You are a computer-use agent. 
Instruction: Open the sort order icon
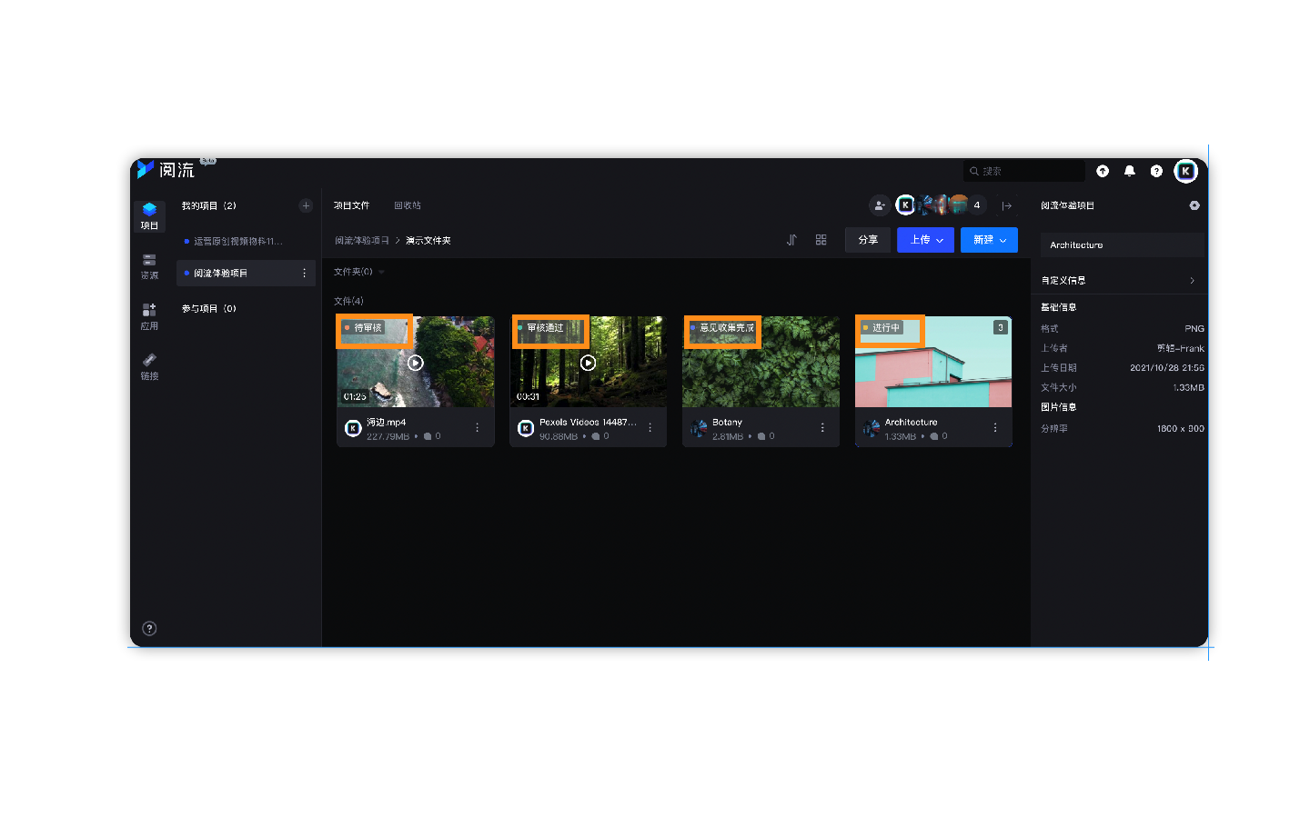tap(791, 240)
